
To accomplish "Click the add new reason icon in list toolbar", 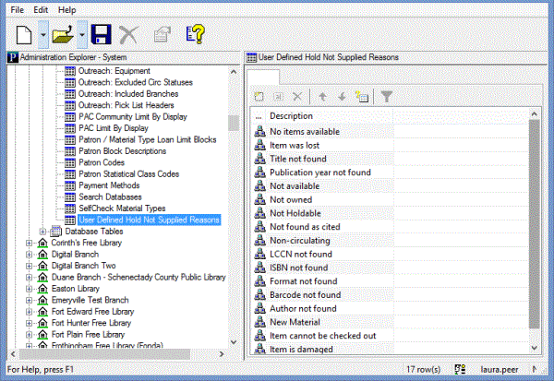I will pos(259,96).
